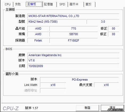Click the MICRO-STAR INTERNATIONAL manufacturer field
The height and width of the screenshot is (112, 125).
point(73,16)
